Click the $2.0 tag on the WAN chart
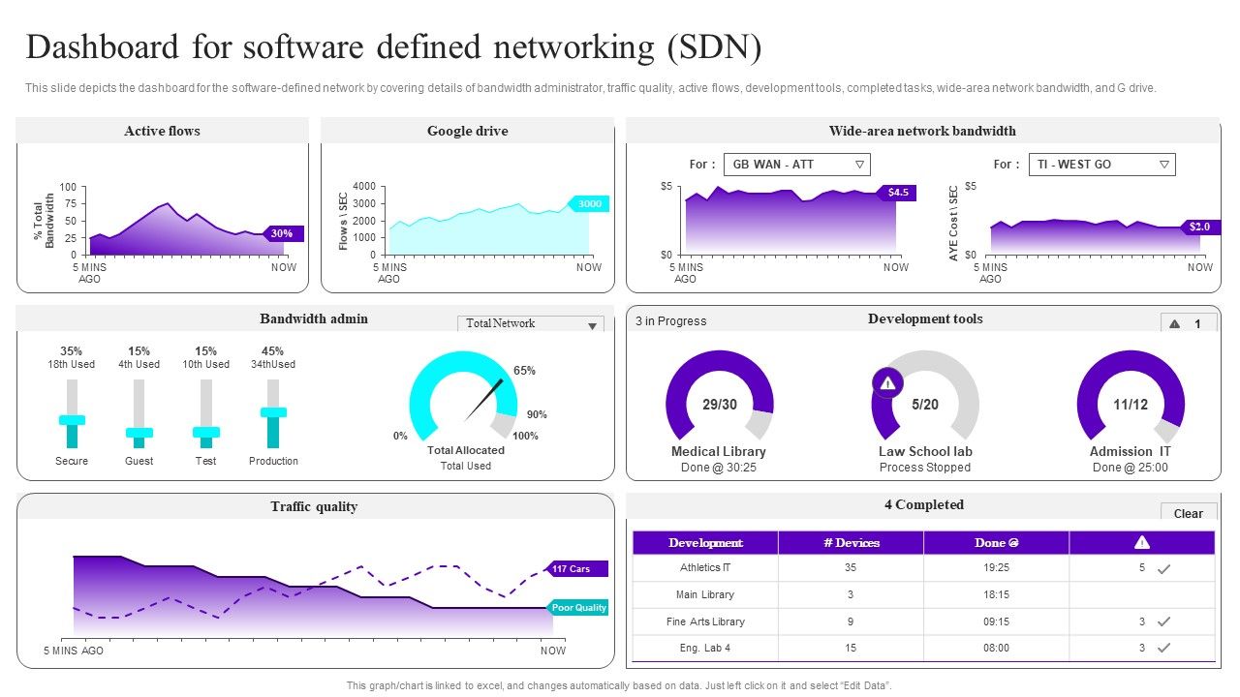1240x697 pixels. click(1200, 227)
